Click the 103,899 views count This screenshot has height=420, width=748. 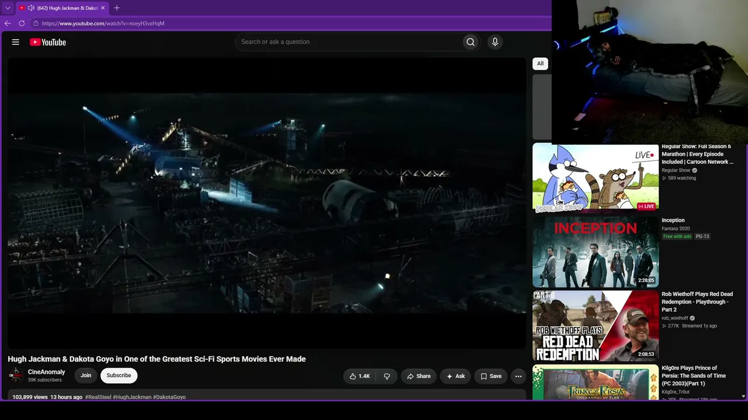pos(30,397)
